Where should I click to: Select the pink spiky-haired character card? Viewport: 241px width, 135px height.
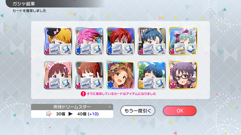tap(89, 41)
